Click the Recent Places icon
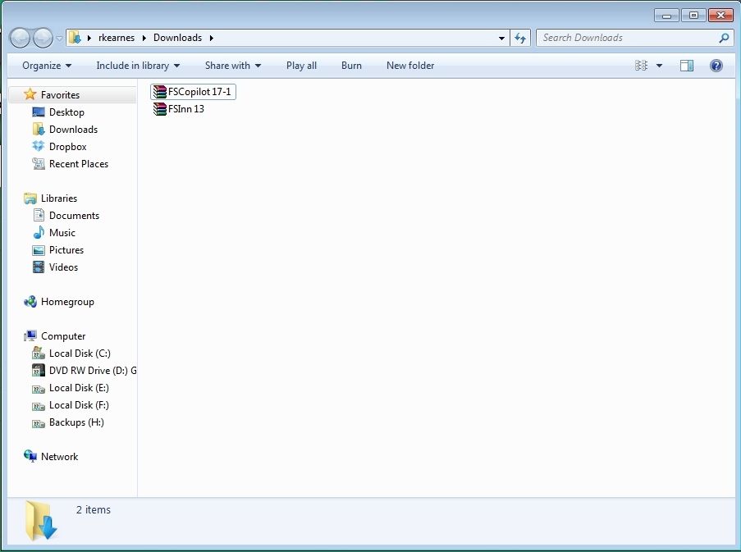Viewport: 741px width, 552px height. (x=39, y=164)
